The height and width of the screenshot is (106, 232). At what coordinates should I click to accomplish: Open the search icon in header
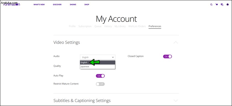pyautogui.click(x=211, y=5)
